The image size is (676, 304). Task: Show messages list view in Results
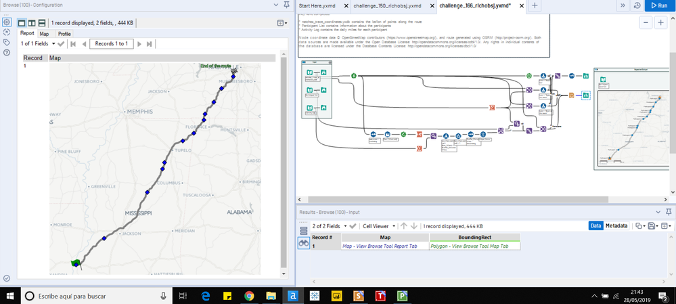coord(304,231)
